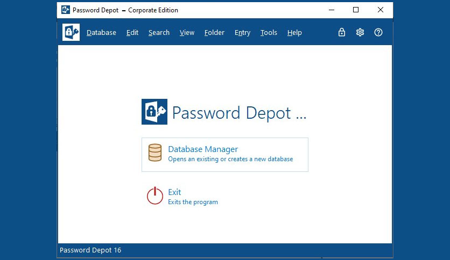This screenshot has height=260, width=450.
Task: Click the lock database icon in toolbar
Action: point(341,32)
